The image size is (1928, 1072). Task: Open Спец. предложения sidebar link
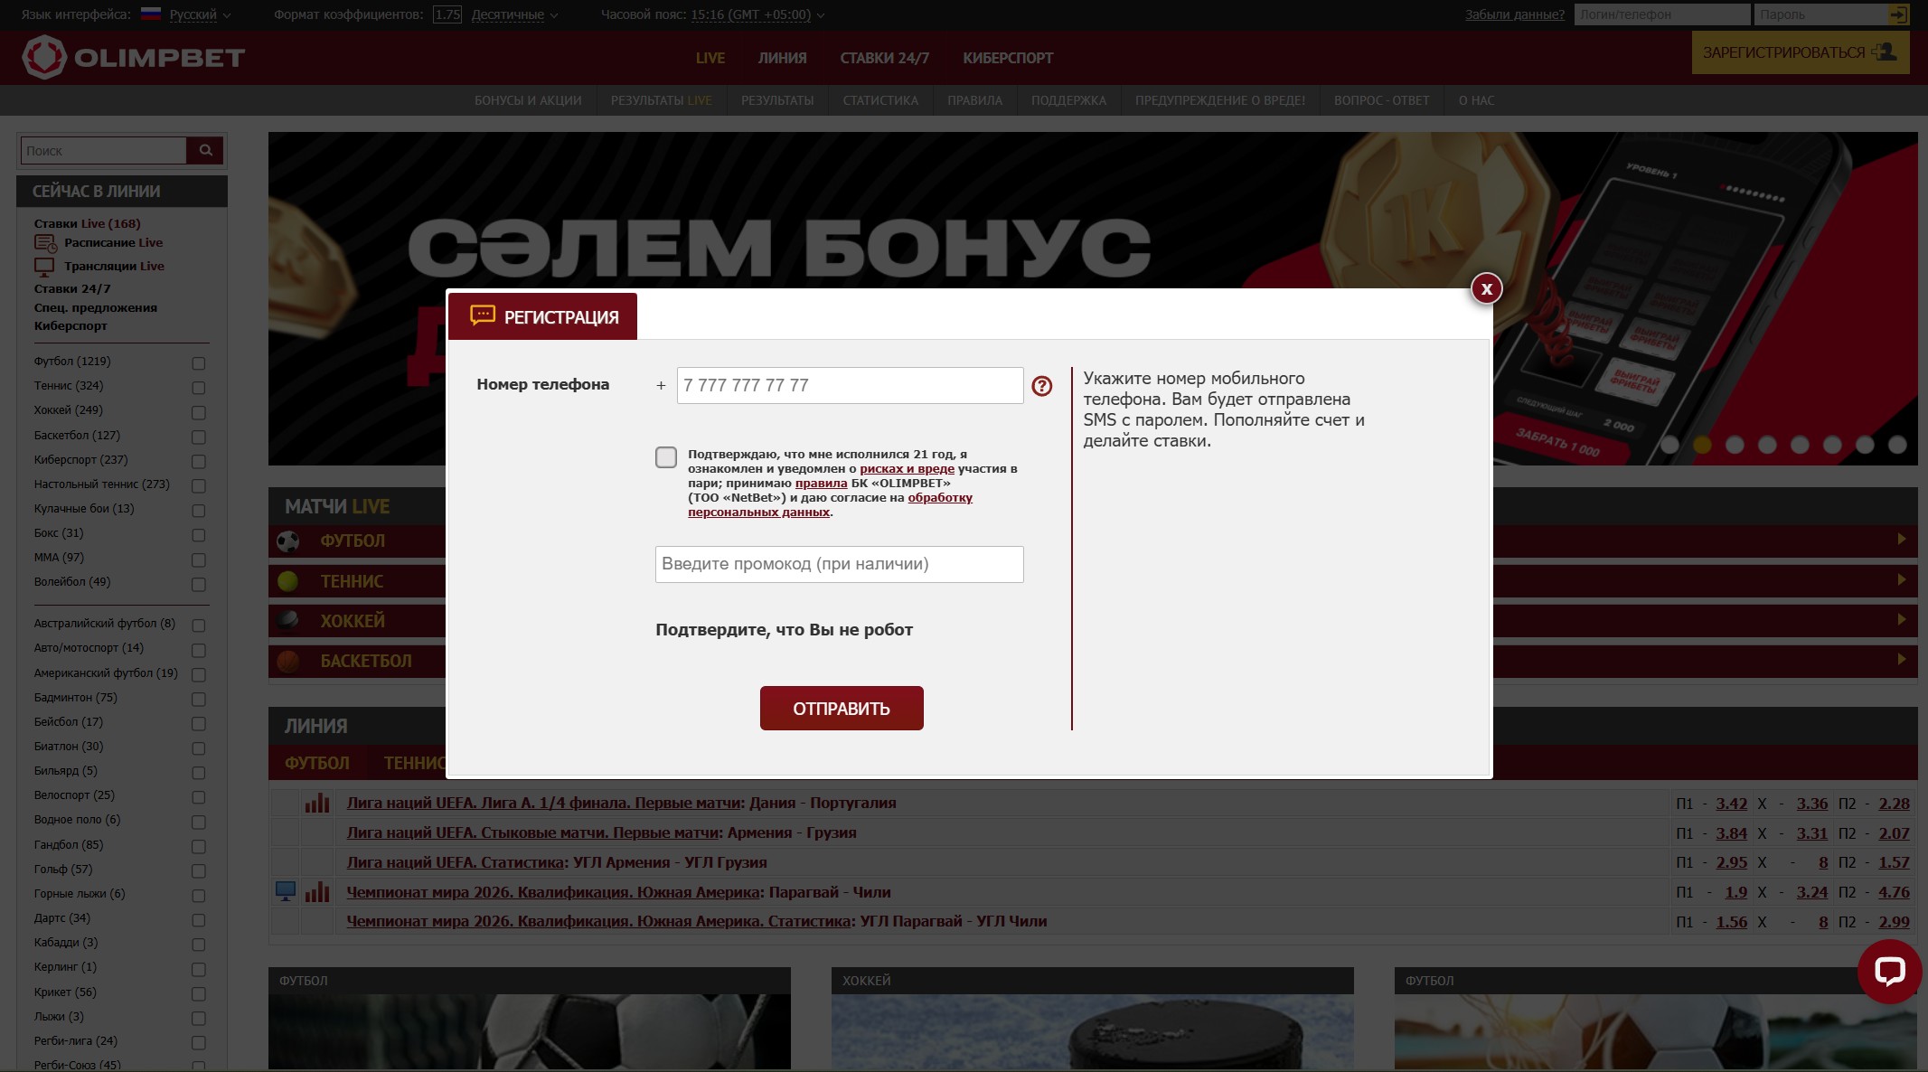[x=96, y=307]
